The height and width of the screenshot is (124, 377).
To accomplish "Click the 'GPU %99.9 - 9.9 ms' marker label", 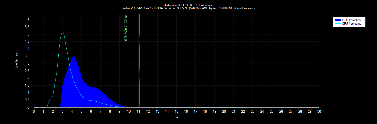I will click(126, 28).
